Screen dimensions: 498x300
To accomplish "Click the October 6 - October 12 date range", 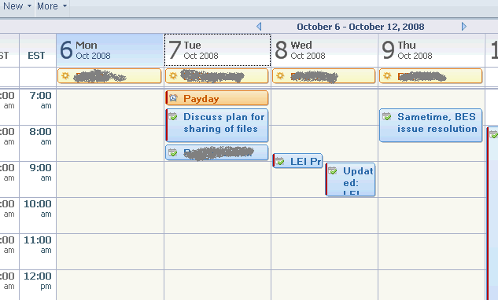I will click(x=360, y=27).
